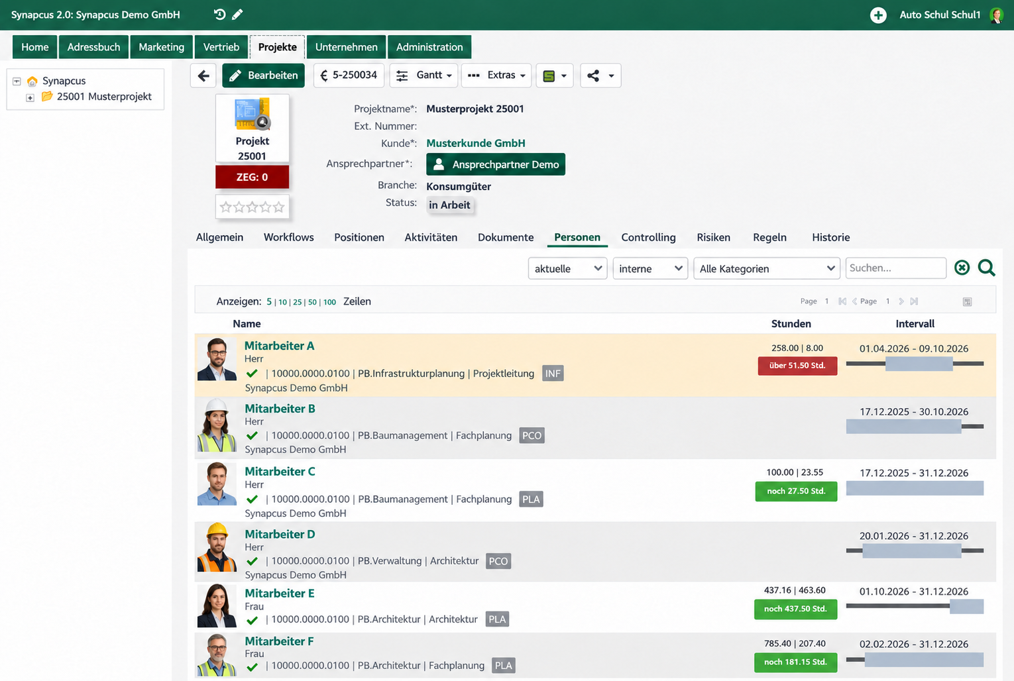Open the green note icon dropdown

(x=555, y=76)
